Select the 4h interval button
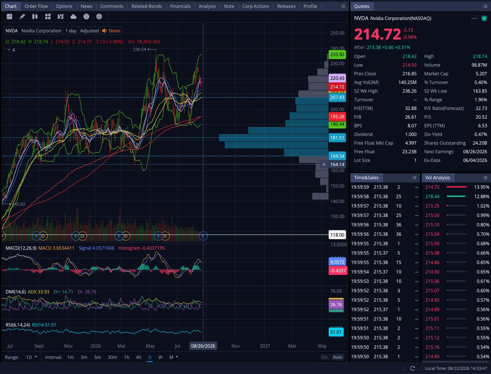Image resolution: width=491 pixels, height=374 pixels. click(x=138, y=357)
